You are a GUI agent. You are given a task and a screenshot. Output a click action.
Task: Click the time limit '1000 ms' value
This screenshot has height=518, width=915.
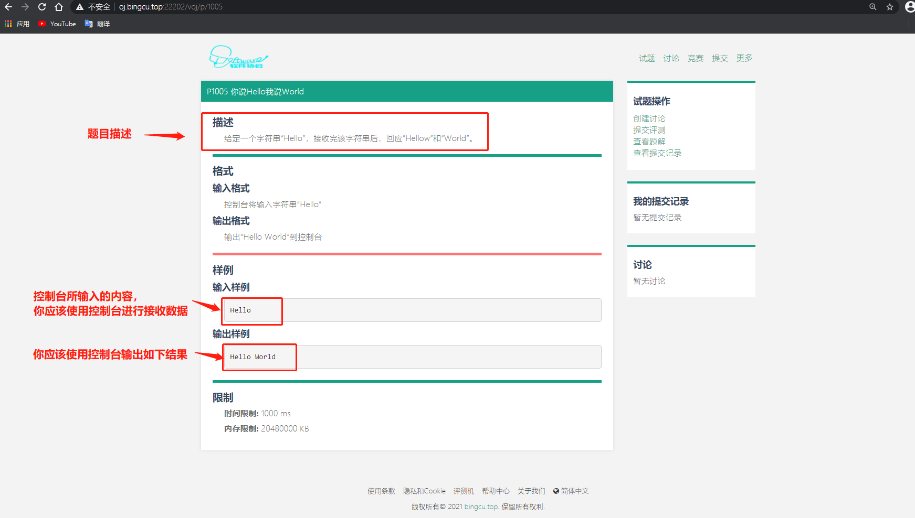(276, 414)
